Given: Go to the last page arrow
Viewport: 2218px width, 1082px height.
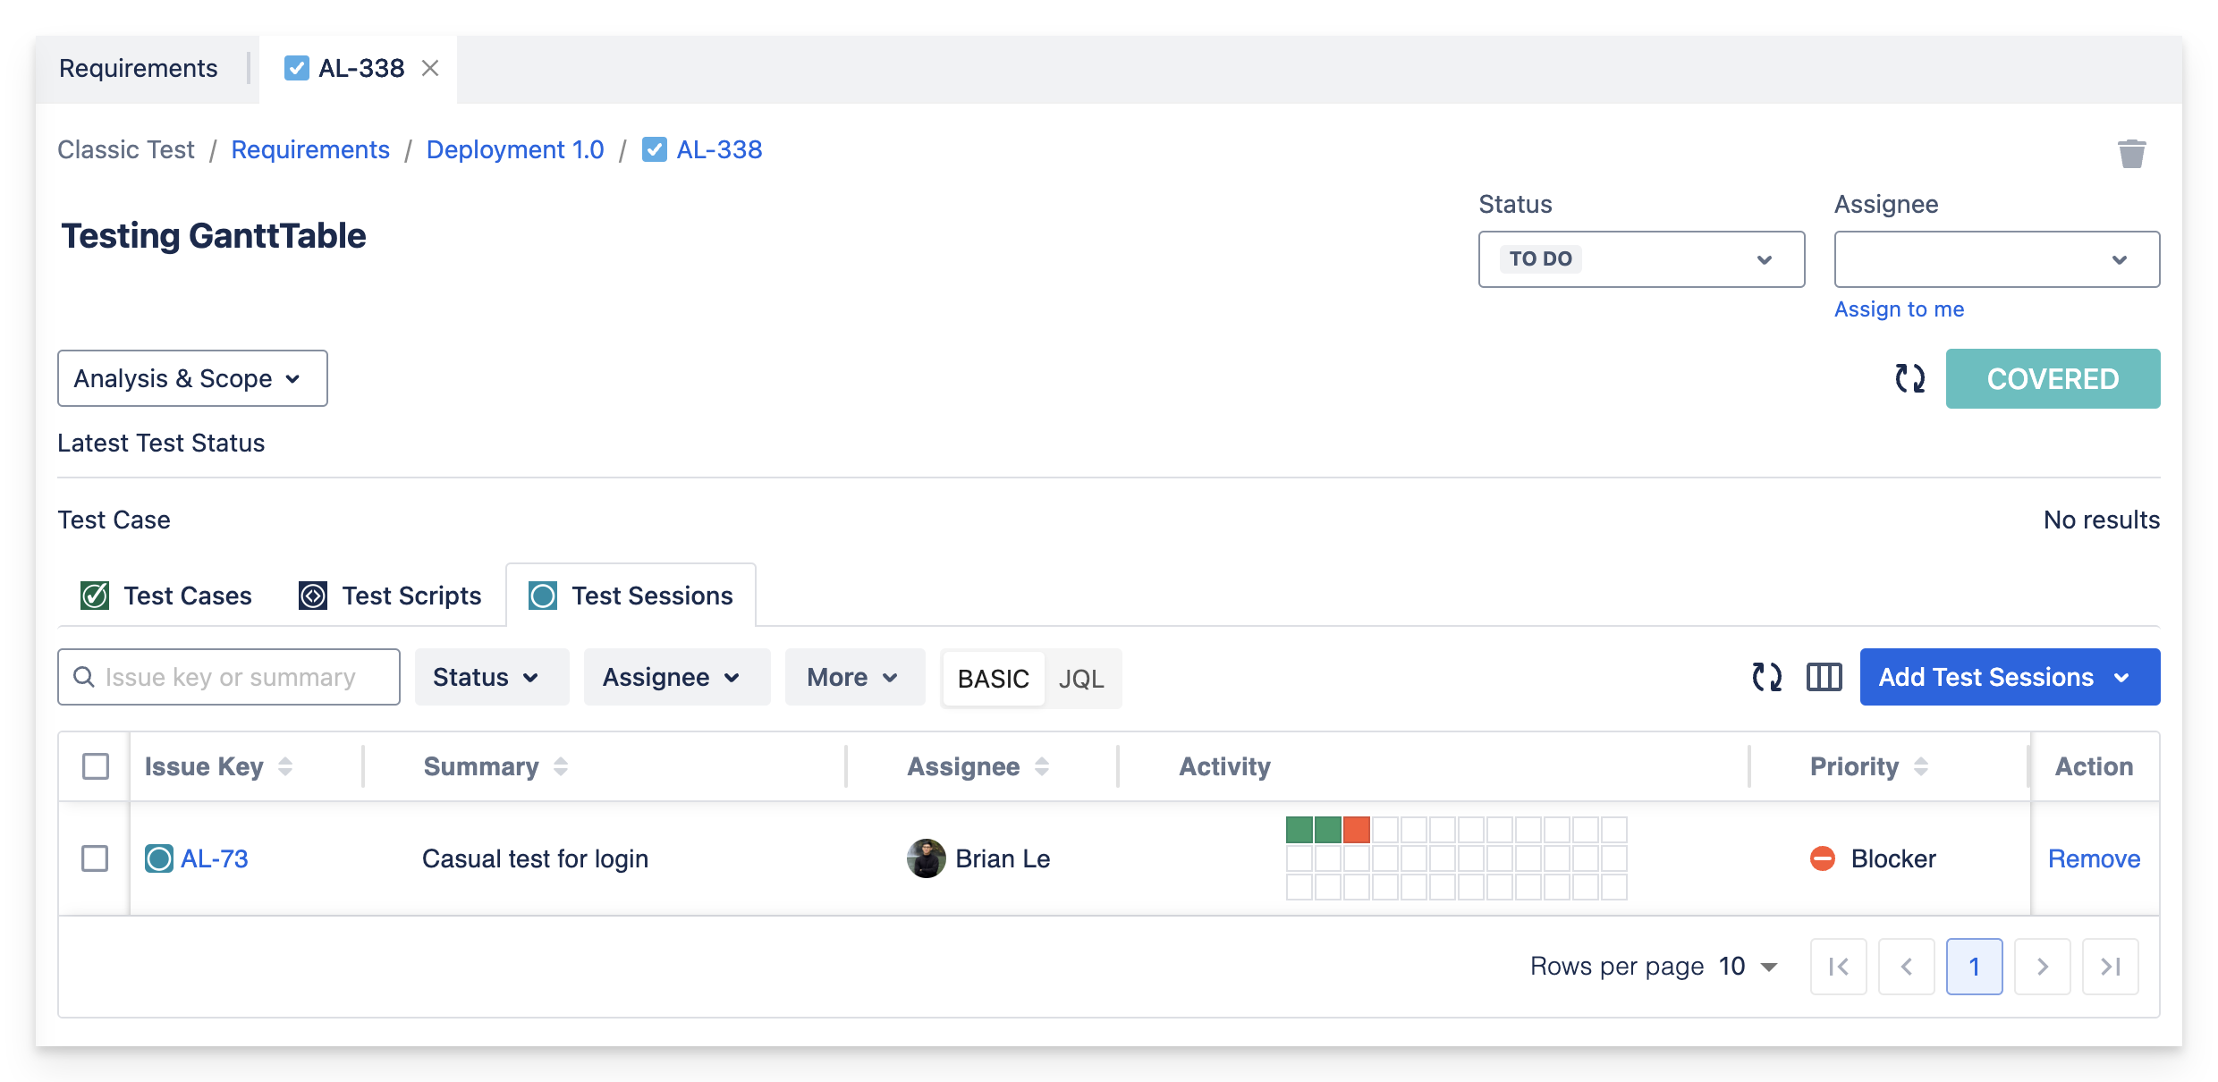Looking at the screenshot, I should point(2110,966).
